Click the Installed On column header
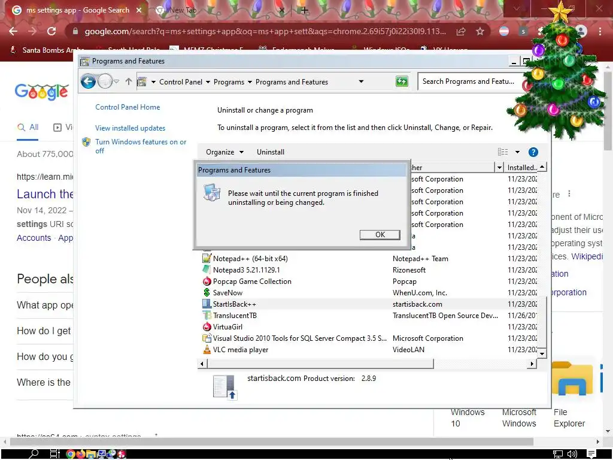 521,168
